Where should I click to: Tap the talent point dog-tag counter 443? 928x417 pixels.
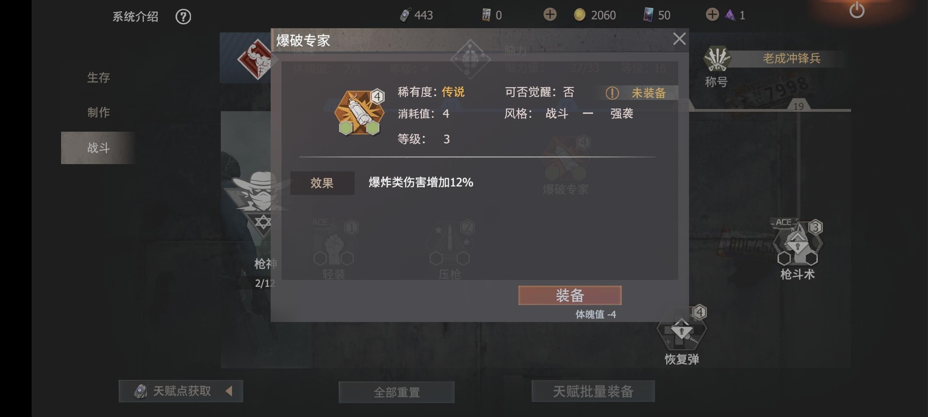[x=416, y=15]
